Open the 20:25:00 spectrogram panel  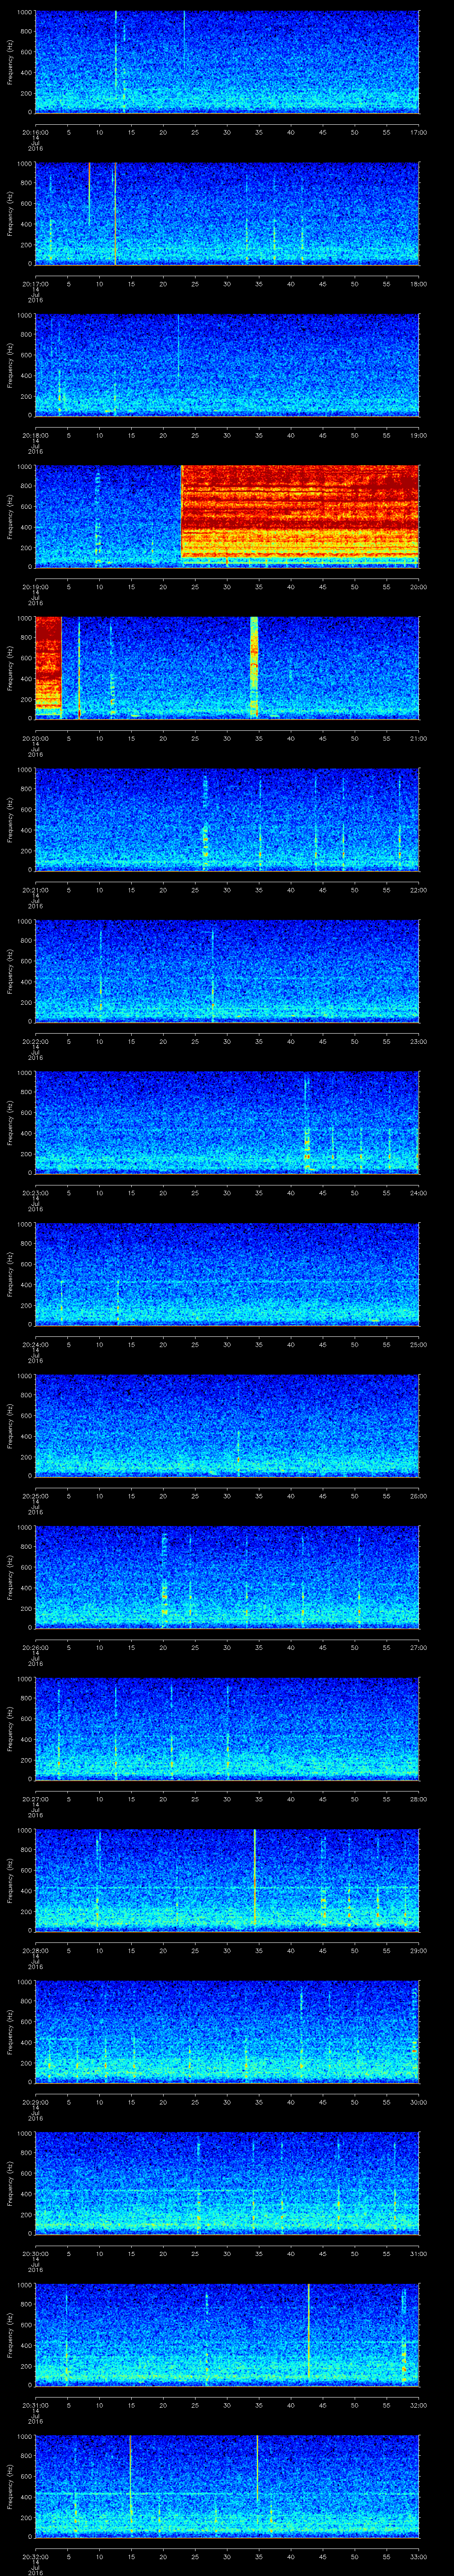point(227,1426)
